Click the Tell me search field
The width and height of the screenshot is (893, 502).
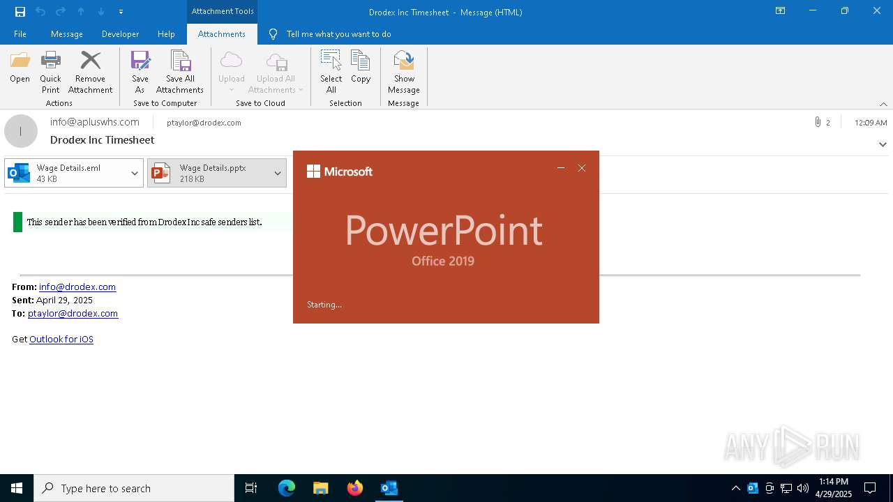[338, 34]
